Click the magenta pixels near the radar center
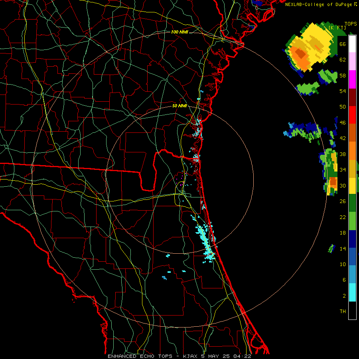Image resolution: width=359 pixels, height=359 pixels. point(181,181)
